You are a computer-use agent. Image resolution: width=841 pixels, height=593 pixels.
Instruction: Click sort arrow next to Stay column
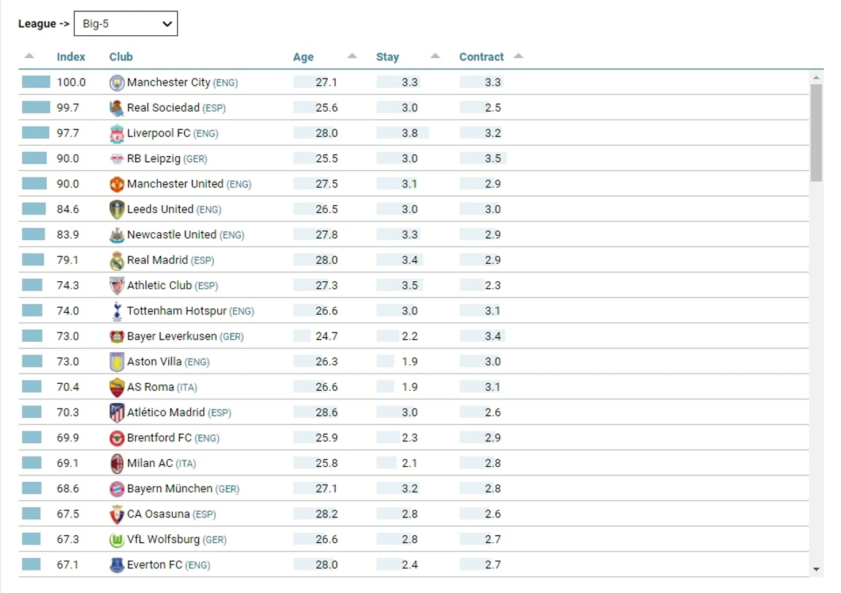[x=435, y=56]
